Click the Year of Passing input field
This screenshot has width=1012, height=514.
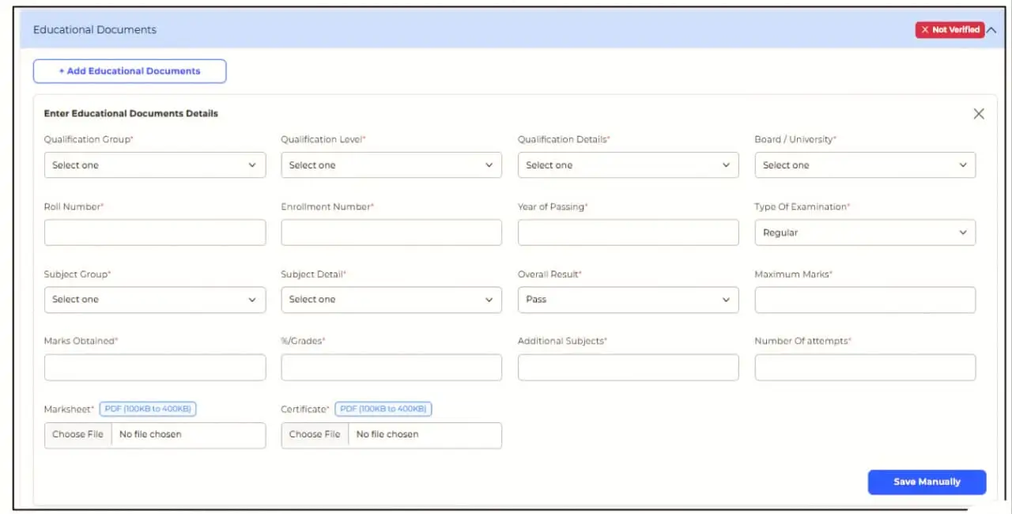pos(627,232)
